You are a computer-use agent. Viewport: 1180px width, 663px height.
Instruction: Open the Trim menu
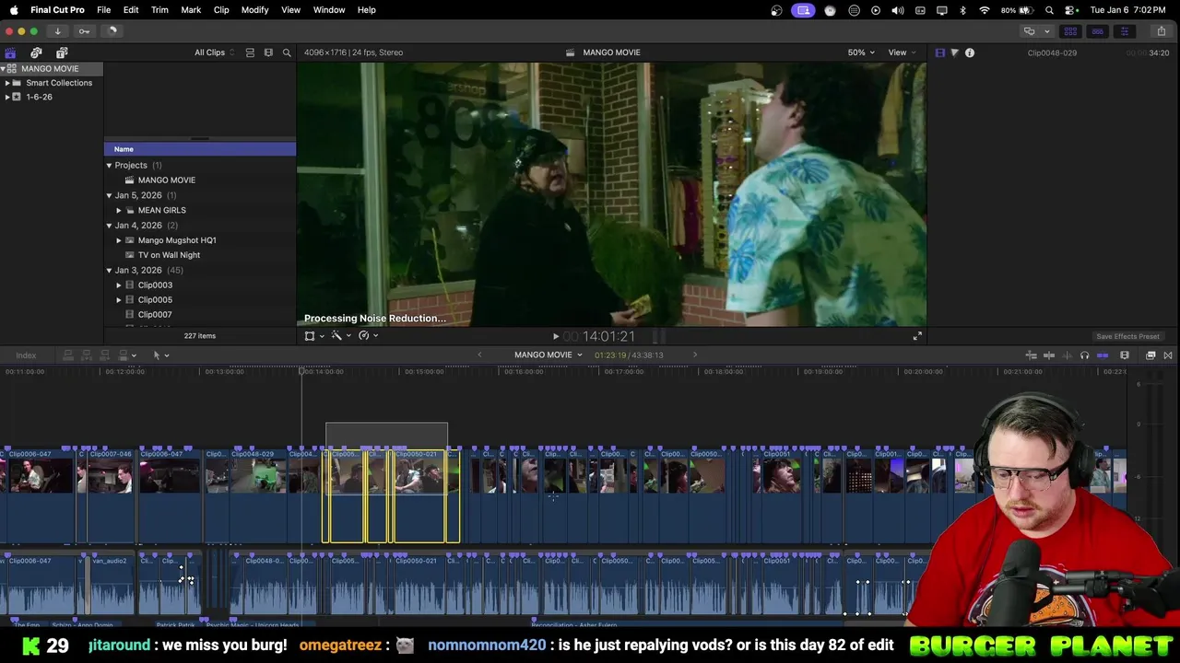159,10
